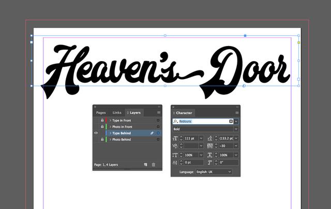331x209 pixels.
Task: Open the horizontal scale 100% dropdown
Action: (x=236, y=155)
